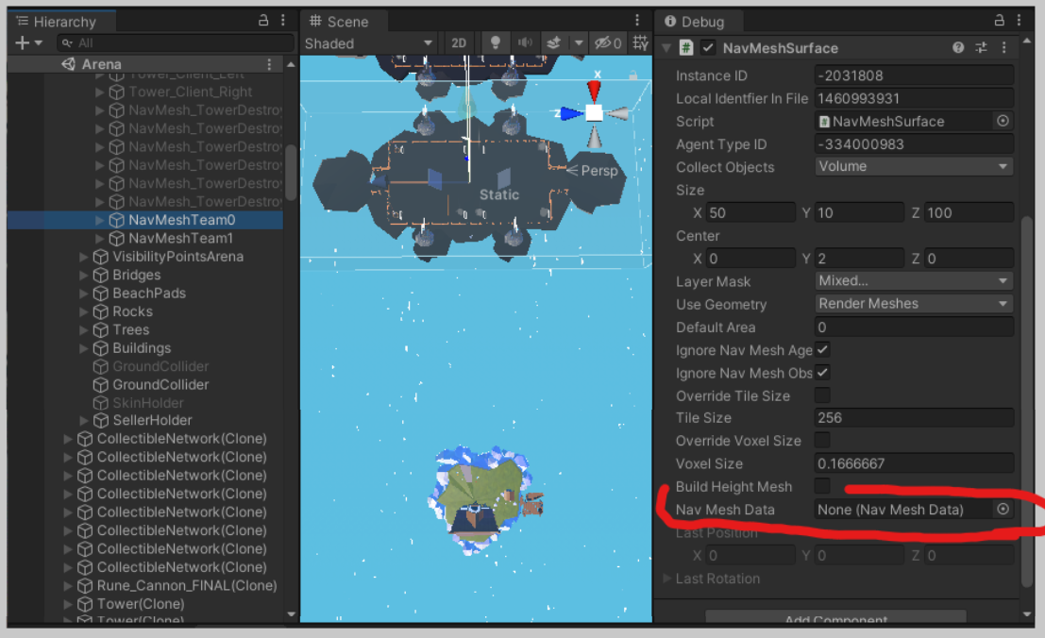Open the effects toggle in the Scene toolbar

[555, 42]
